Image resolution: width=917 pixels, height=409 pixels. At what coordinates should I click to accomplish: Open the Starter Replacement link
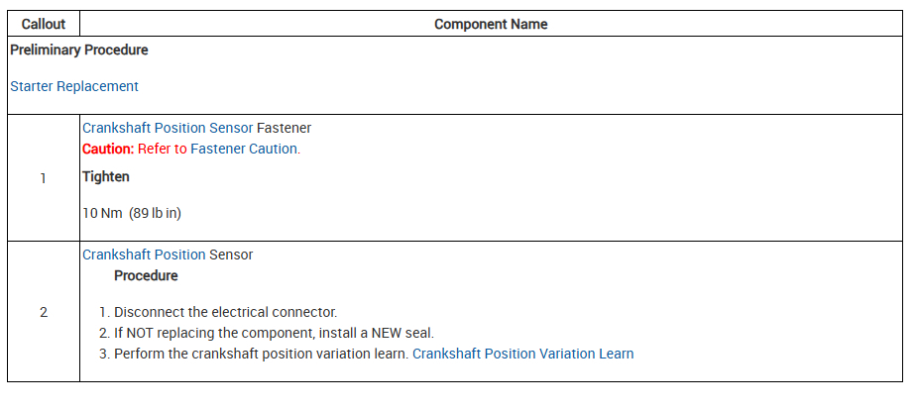(74, 86)
